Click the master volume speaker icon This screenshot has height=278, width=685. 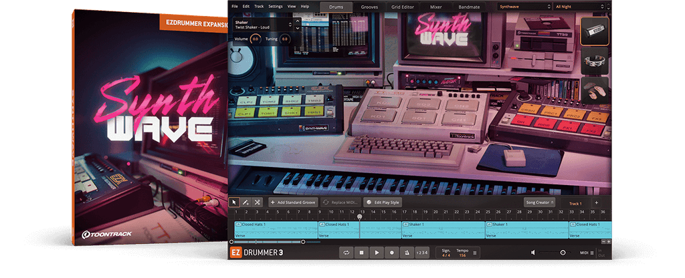pos(533,252)
